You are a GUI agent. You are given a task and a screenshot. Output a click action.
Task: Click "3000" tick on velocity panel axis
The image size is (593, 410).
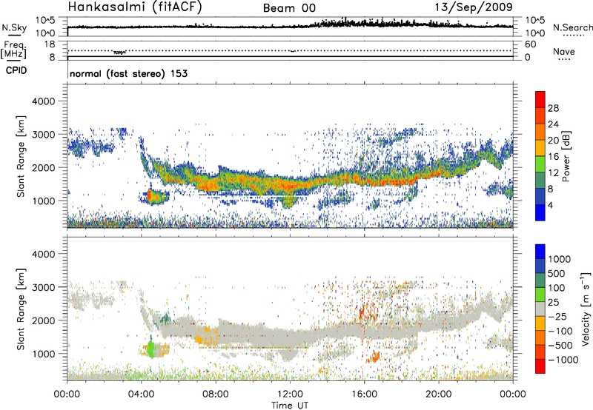[44, 287]
